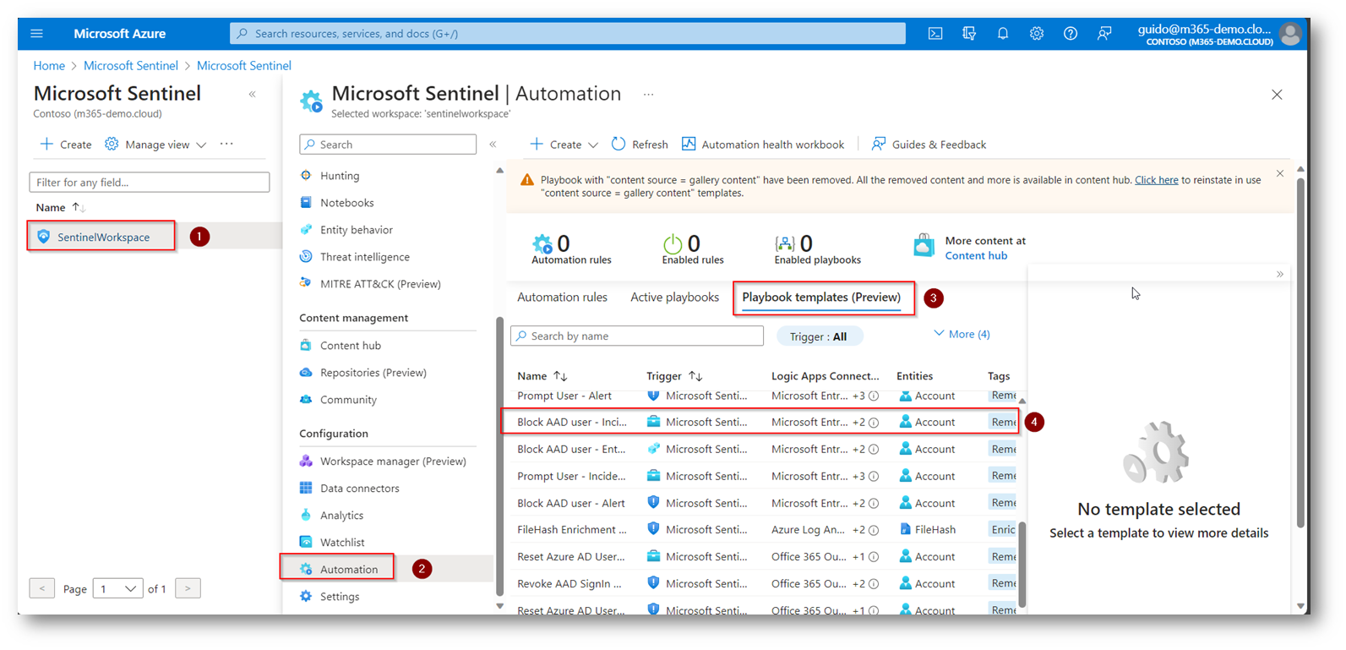The height and width of the screenshot is (650, 1346).
Task: Open the Content hub link under More content
Action: tap(976, 256)
